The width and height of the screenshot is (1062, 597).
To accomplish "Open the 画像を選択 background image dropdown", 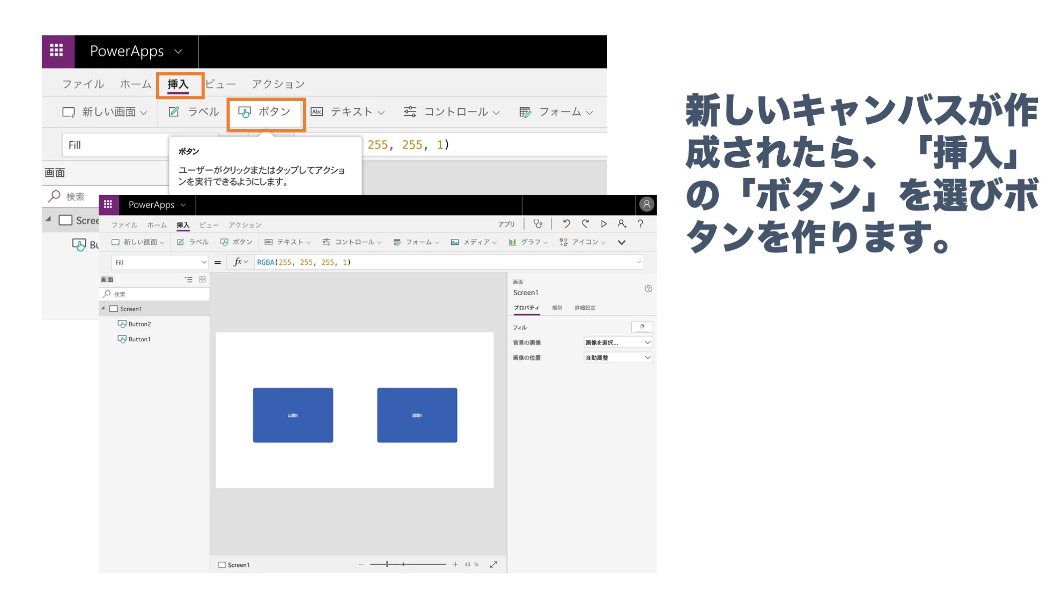I will (x=618, y=342).
